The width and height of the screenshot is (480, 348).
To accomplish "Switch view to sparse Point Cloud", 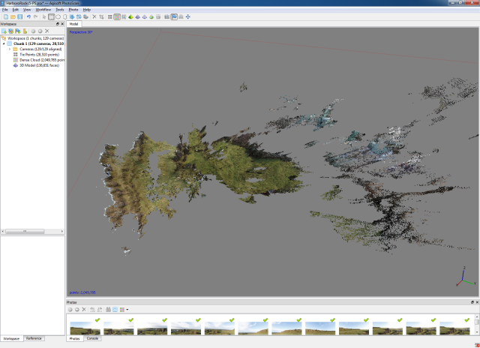I will point(110,16).
